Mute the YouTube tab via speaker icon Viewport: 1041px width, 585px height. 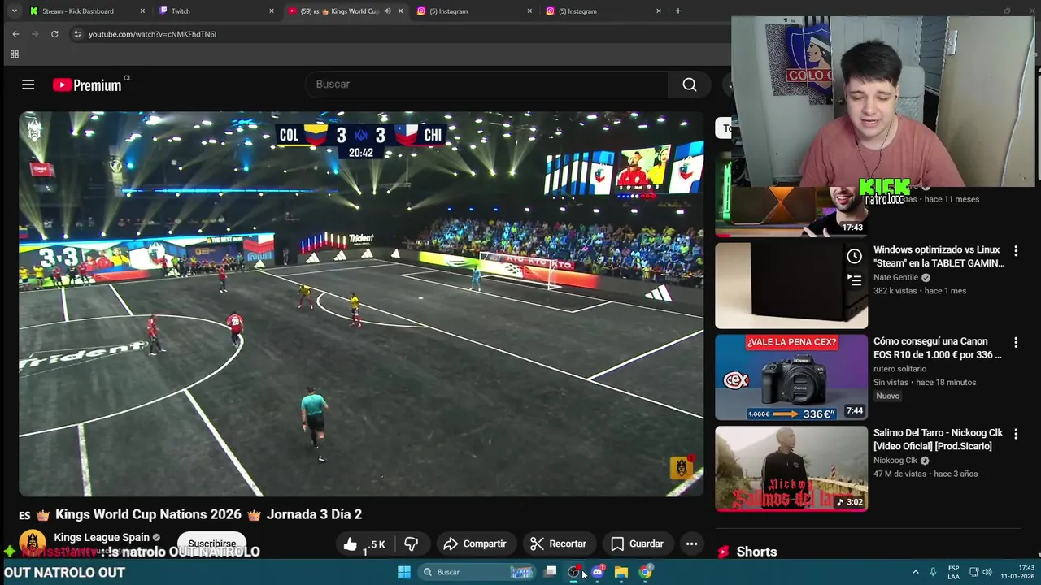(x=387, y=11)
